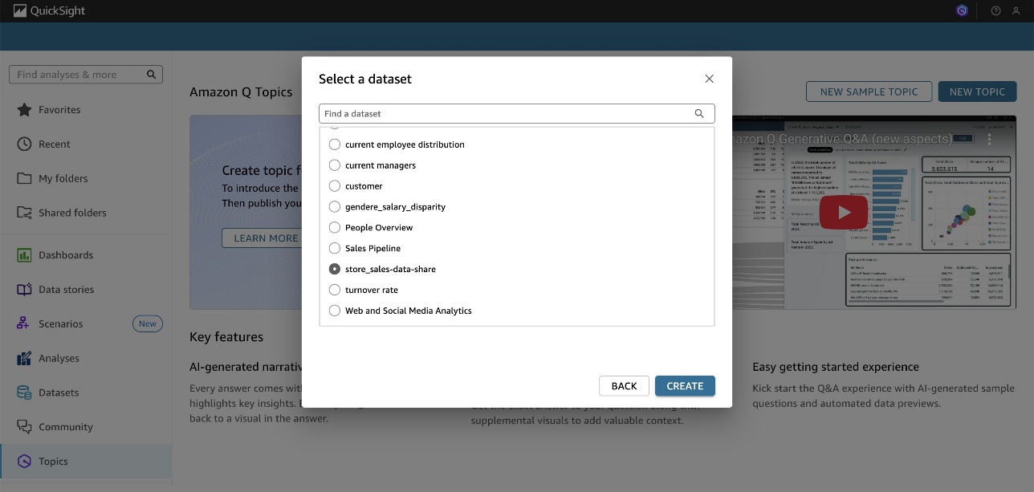Viewport: 1034px width, 492px height.
Task: Click the Datasets database icon
Action: tap(24, 392)
